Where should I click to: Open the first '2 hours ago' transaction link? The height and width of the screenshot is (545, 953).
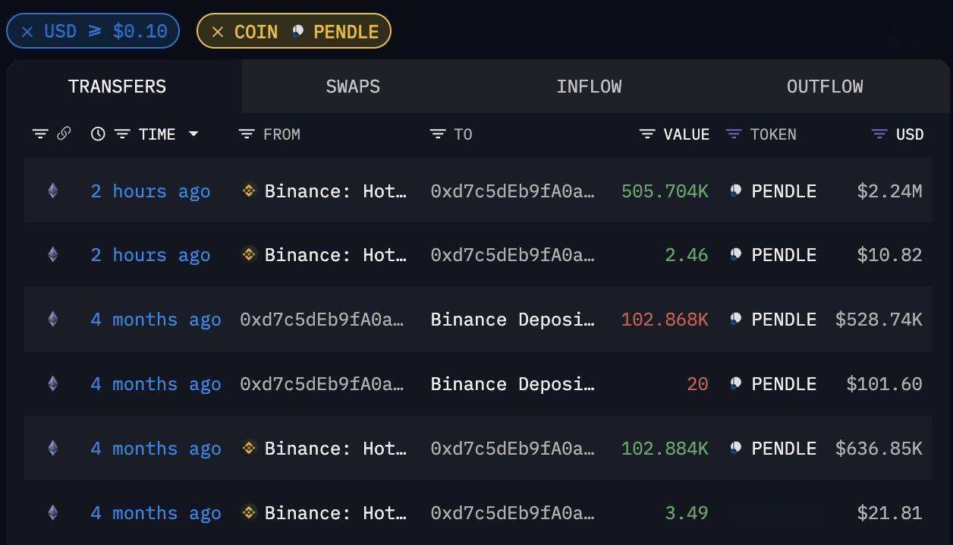tap(150, 191)
